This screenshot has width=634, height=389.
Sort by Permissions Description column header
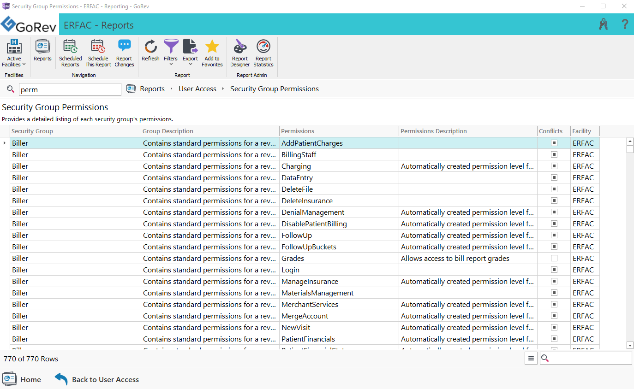coord(468,131)
